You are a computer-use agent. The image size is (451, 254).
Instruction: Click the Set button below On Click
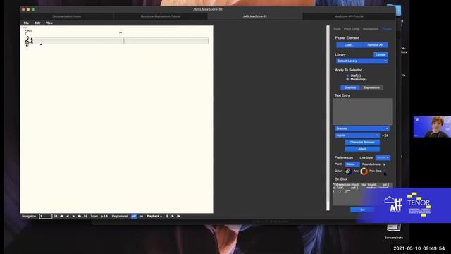(362, 210)
